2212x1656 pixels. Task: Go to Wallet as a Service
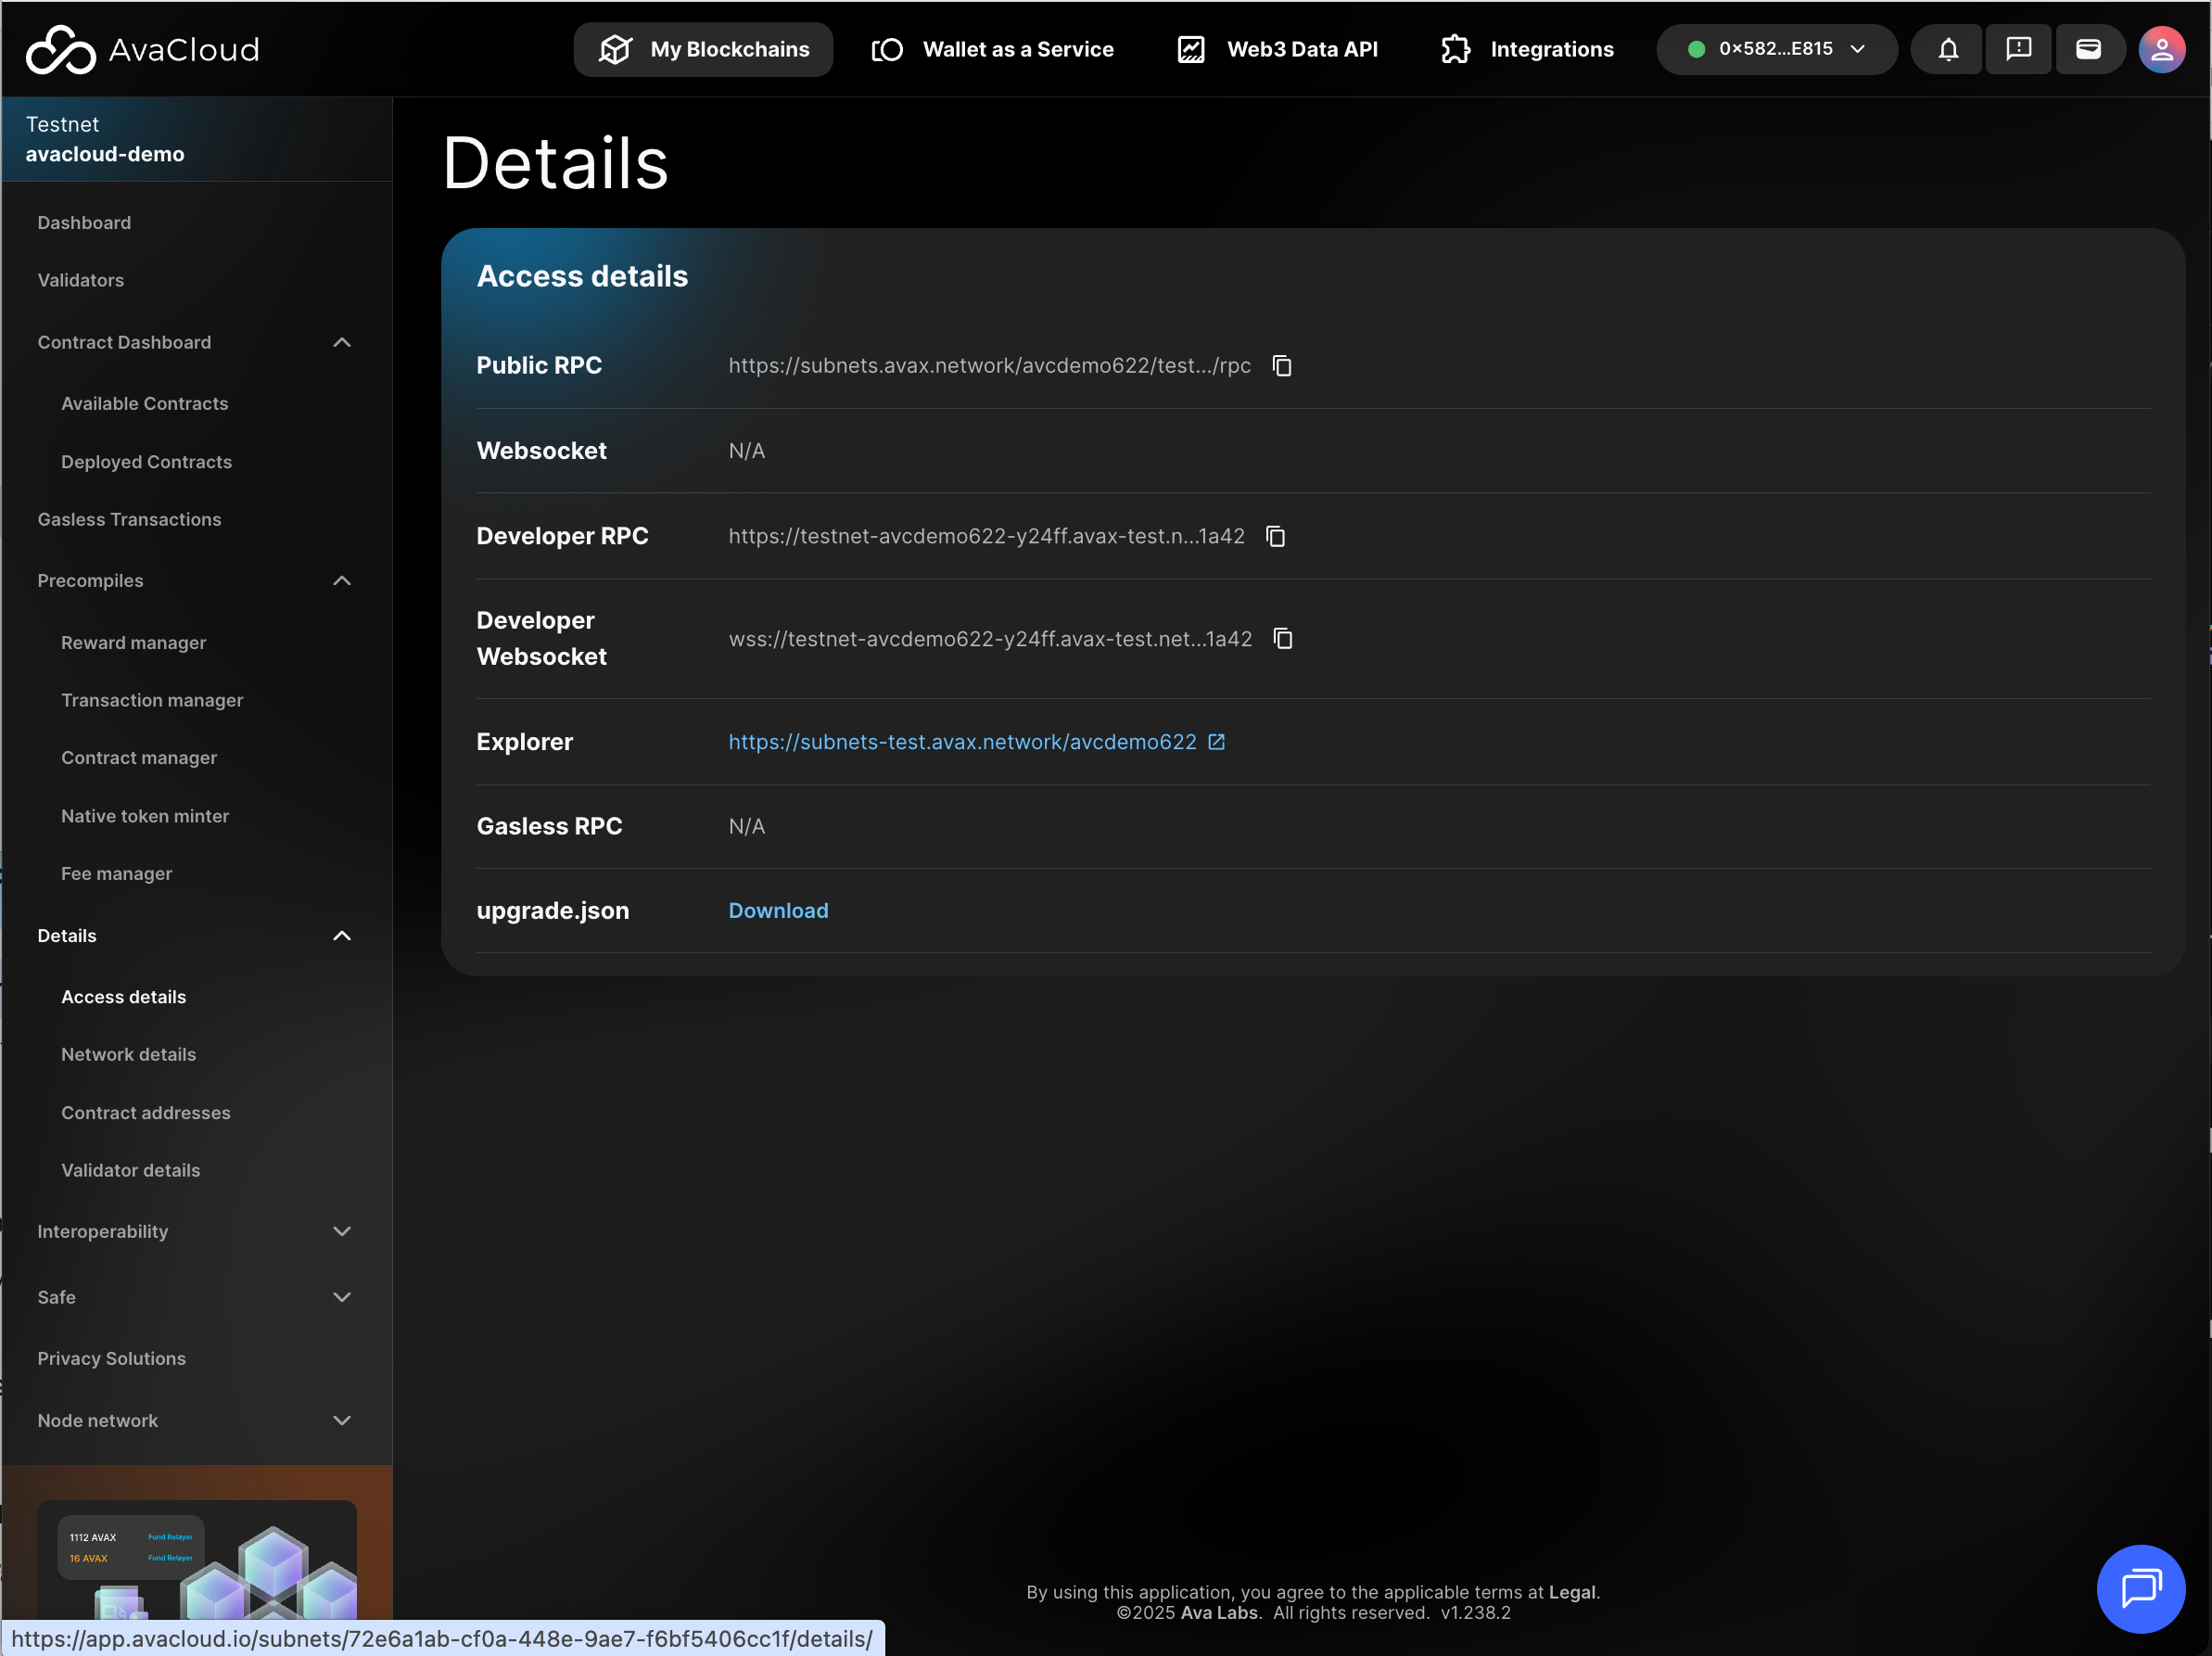coord(992,49)
